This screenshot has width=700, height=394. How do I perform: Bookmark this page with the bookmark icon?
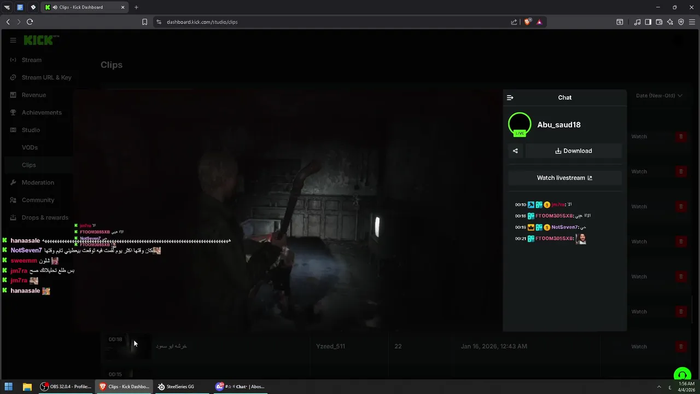coord(144,22)
